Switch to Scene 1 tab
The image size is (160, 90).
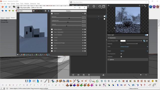3,18
